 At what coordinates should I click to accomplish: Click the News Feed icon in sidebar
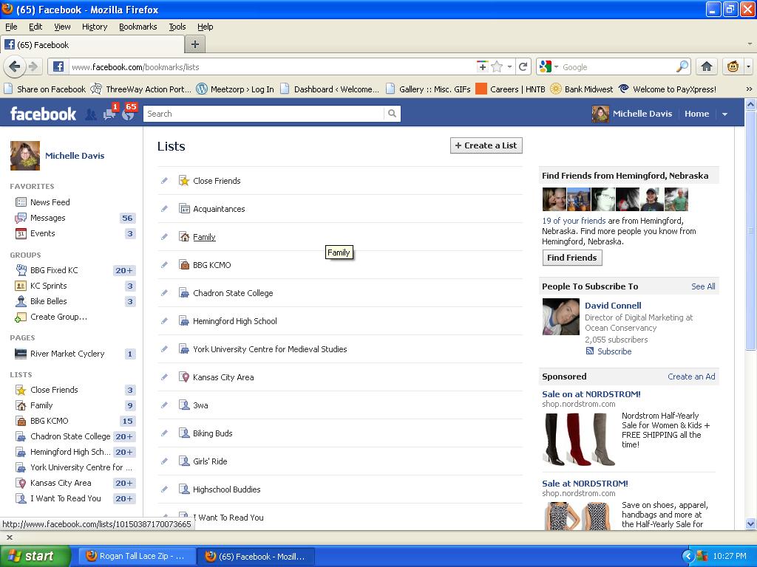coord(21,202)
